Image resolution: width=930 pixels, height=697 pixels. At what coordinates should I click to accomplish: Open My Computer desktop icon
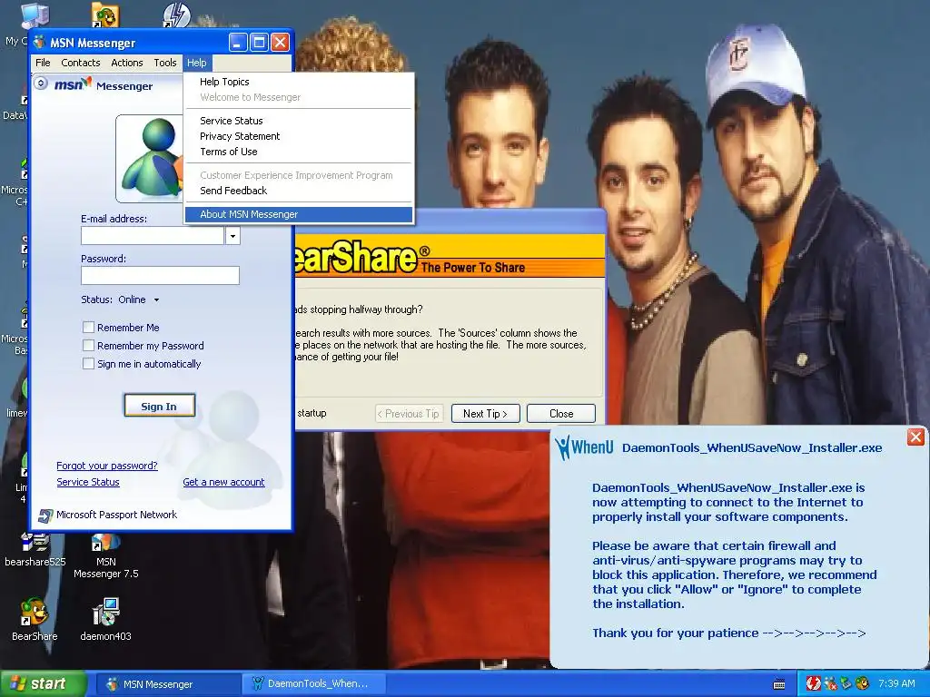point(35,15)
